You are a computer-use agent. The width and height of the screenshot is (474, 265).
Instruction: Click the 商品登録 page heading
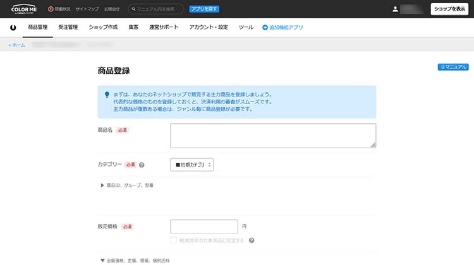(114, 71)
